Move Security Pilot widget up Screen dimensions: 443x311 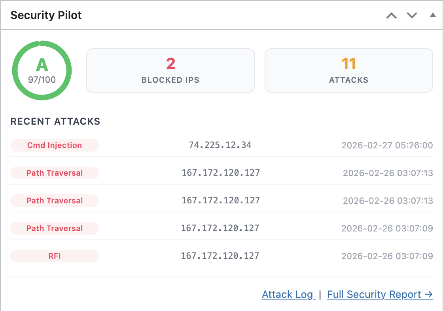pyautogui.click(x=391, y=16)
